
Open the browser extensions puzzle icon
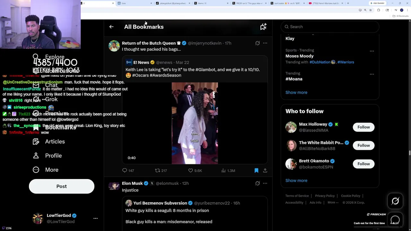[x=379, y=10]
